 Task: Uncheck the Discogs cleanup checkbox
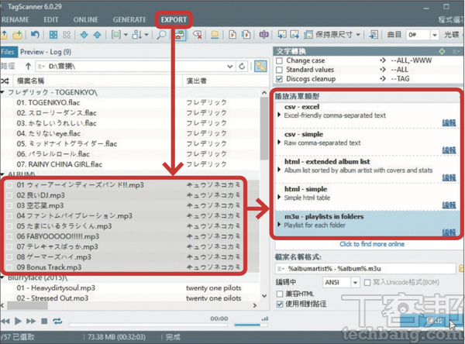click(x=279, y=79)
